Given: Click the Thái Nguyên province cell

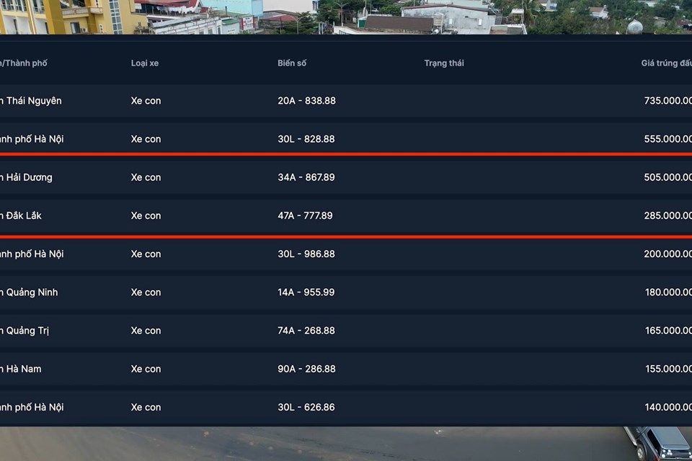Looking at the screenshot, I should pos(32,101).
